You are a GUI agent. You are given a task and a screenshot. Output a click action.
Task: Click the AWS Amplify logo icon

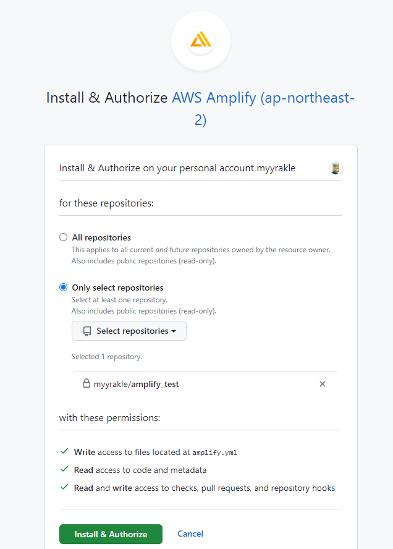click(200, 41)
